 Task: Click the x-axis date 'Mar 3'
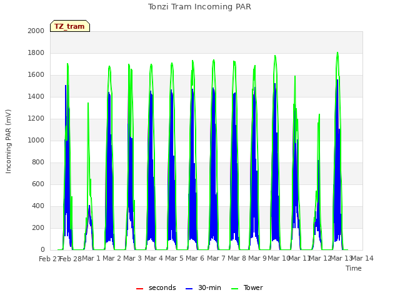pyautogui.click(x=132, y=258)
